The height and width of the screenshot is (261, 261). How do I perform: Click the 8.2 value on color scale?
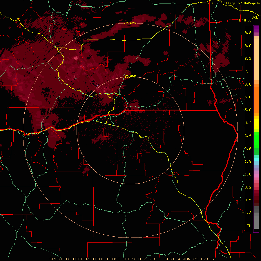248,58
